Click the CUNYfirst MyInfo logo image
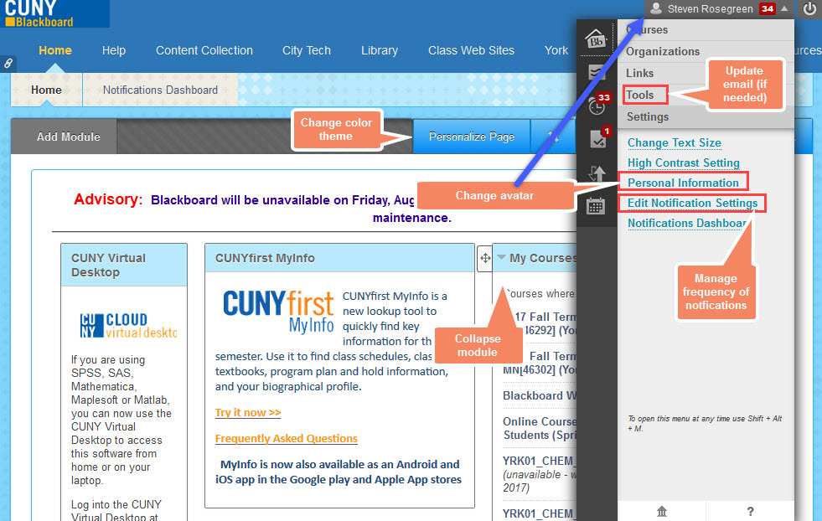Image resolution: width=822 pixels, height=521 pixels. [278, 312]
